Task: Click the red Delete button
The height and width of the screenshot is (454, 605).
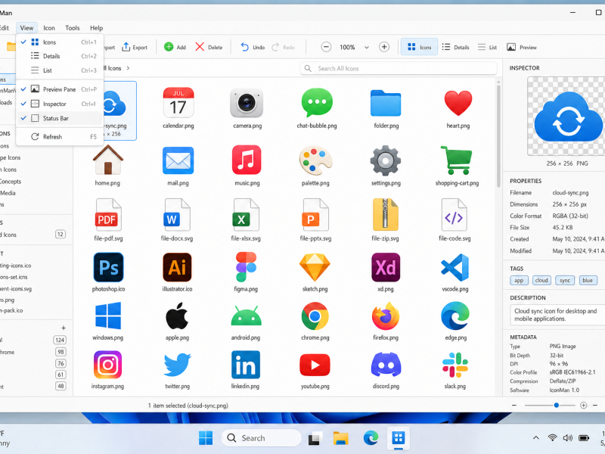Action: (x=209, y=47)
